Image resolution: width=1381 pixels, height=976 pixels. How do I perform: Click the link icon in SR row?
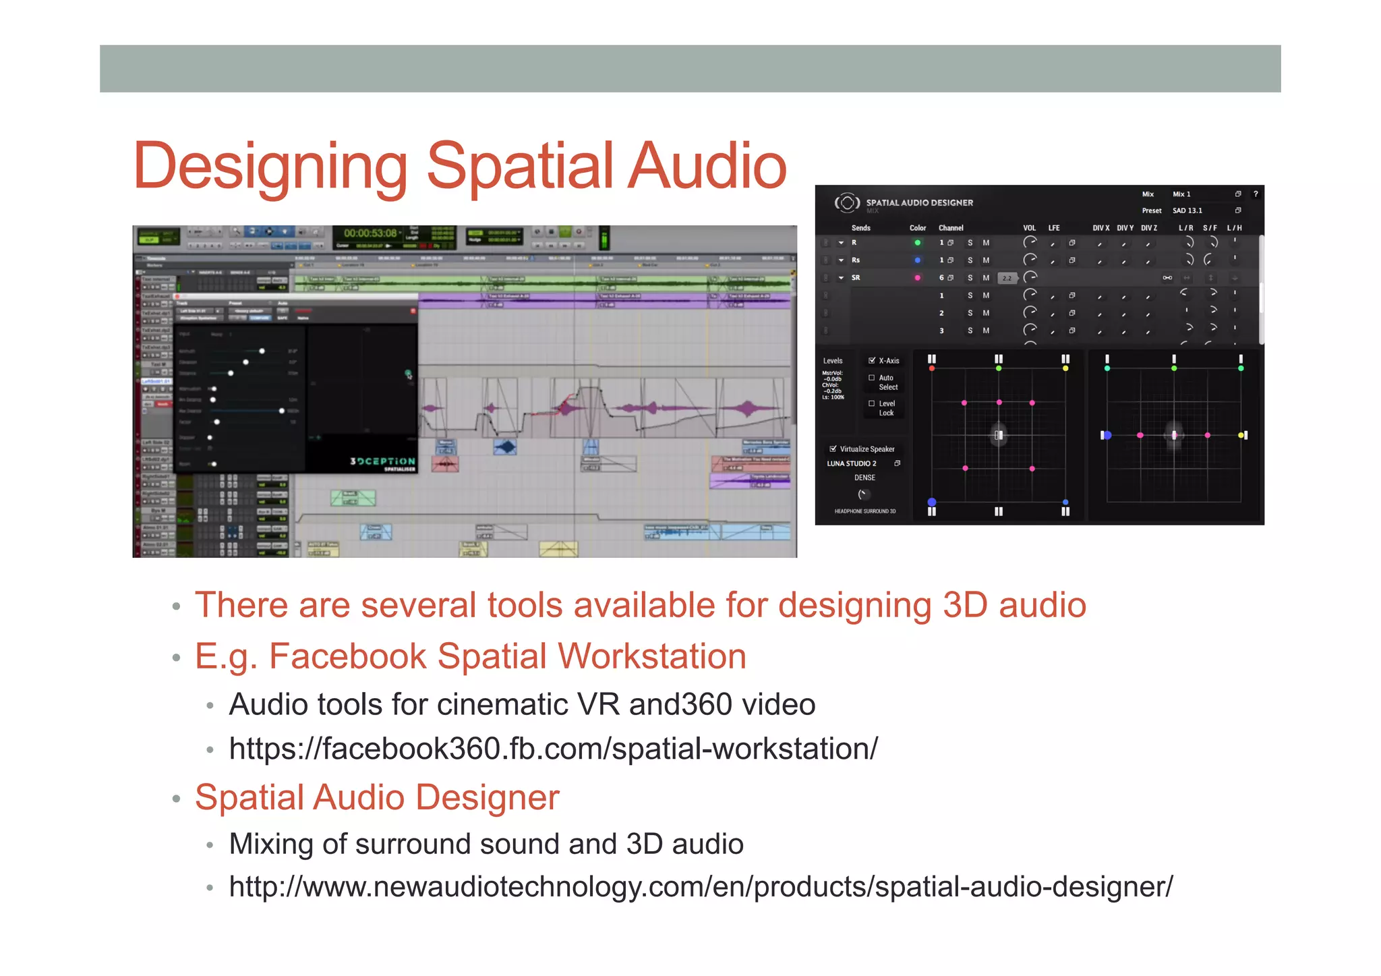[1167, 278]
